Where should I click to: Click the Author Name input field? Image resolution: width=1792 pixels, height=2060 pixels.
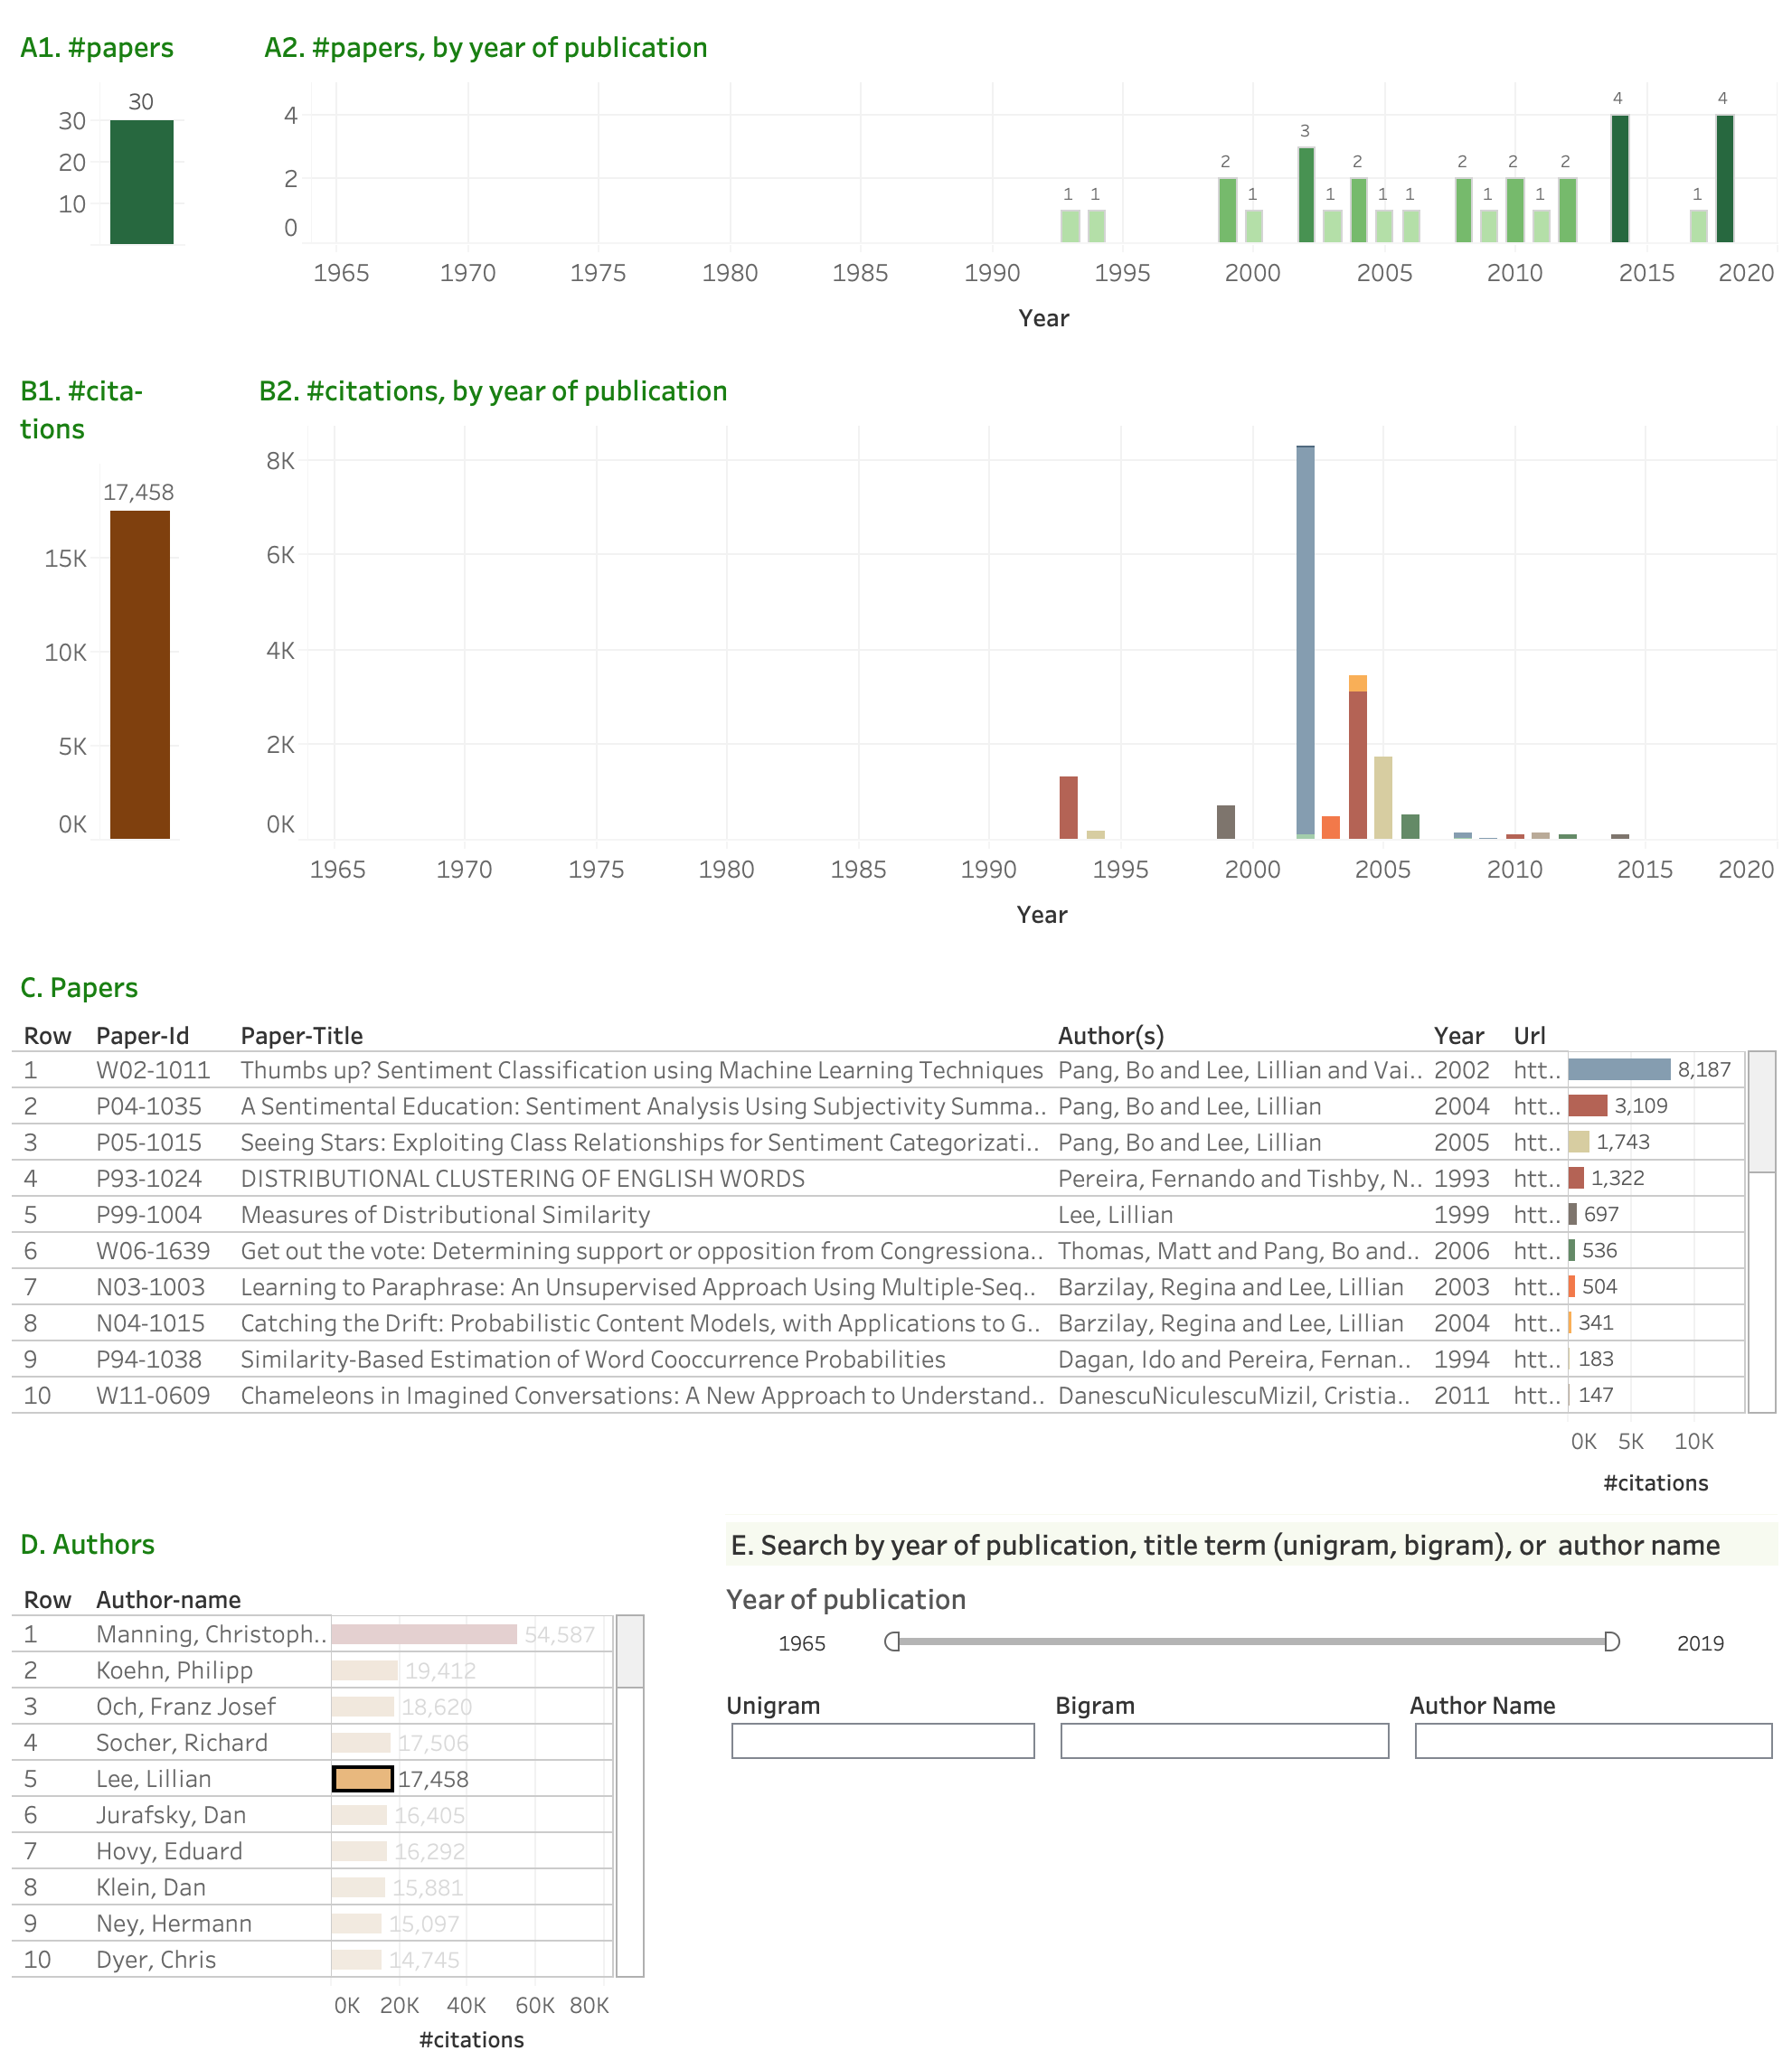point(1592,1740)
